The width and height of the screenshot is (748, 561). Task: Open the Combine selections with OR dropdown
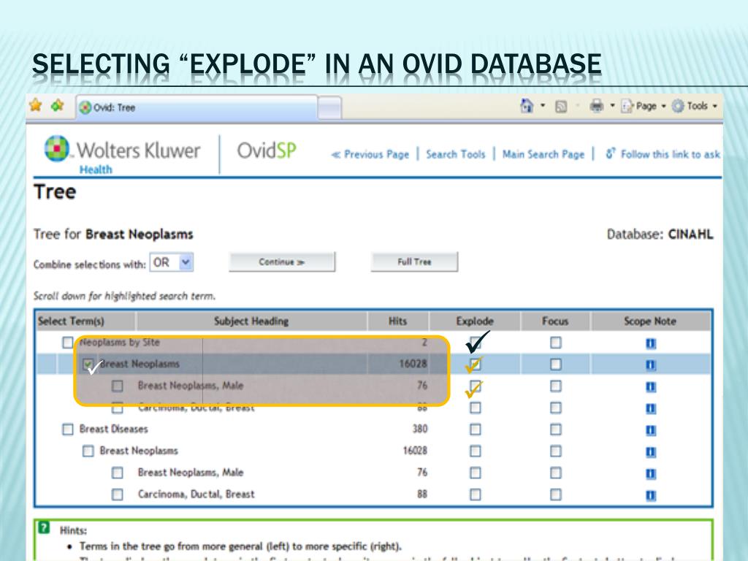click(x=172, y=262)
